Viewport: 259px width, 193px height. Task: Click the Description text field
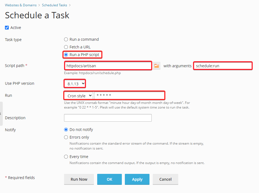108,118
